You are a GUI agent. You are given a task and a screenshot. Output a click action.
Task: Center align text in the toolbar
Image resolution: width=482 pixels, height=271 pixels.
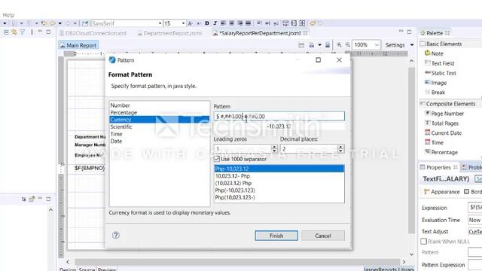point(231,23)
